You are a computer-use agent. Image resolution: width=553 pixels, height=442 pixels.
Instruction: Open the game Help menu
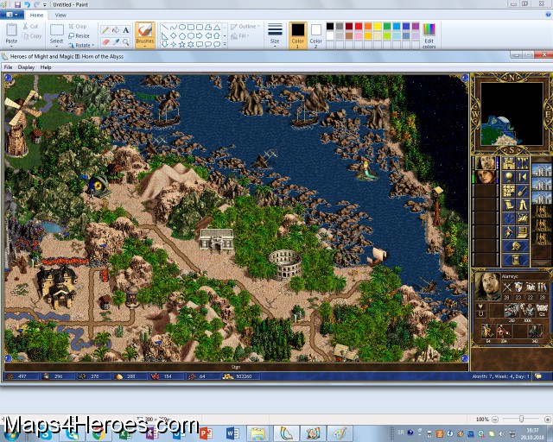pos(46,67)
